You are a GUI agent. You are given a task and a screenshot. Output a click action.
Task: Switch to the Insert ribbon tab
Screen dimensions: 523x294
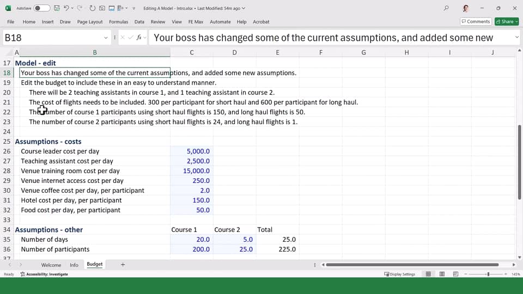coord(48,22)
